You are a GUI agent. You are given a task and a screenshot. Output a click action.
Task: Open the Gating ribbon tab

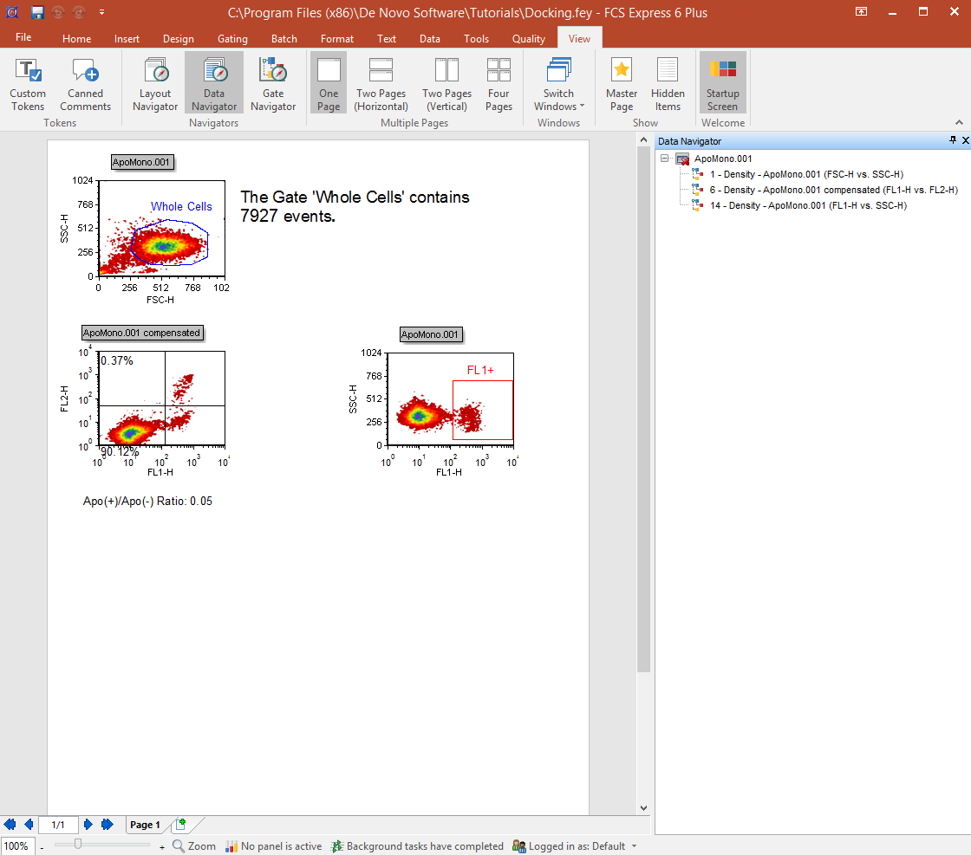tap(232, 39)
